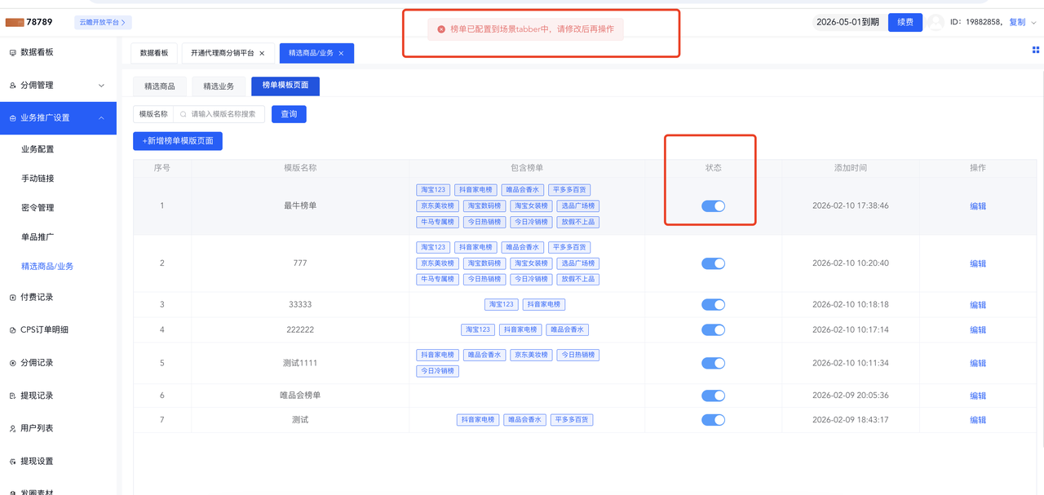Click the user avatar icon in header

936,23
